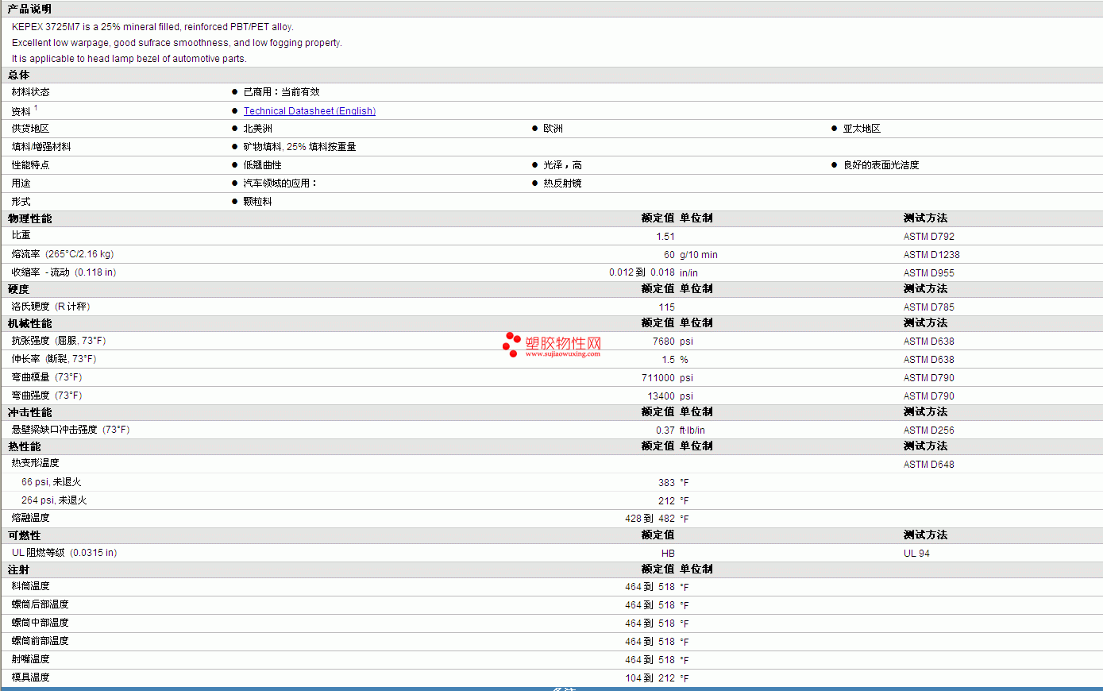
Task: Click the 亚太地区 region entry
Action: 862,129
